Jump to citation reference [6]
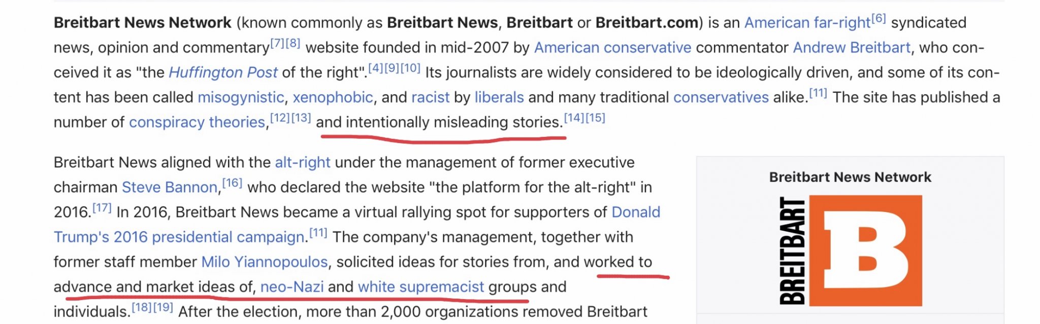 pos(879,19)
